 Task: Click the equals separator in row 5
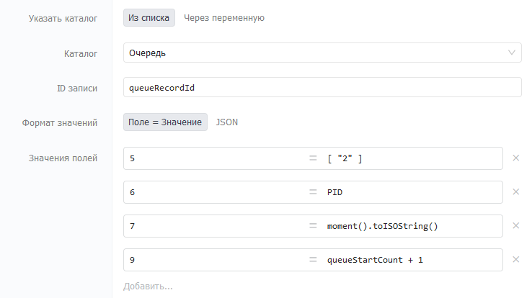[x=313, y=158]
